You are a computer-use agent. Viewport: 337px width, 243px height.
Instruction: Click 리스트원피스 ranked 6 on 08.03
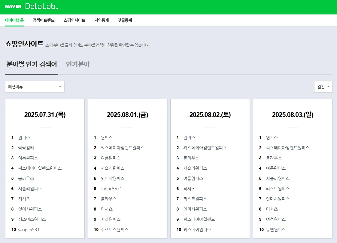[x=278, y=189]
